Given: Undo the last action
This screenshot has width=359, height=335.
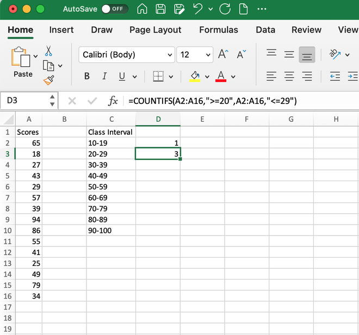Looking at the screenshot, I should click(x=198, y=9).
